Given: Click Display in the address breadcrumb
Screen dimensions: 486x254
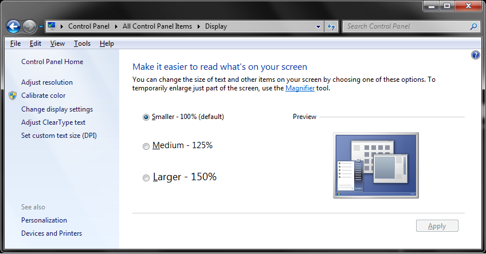Looking at the screenshot, I should coord(216,26).
